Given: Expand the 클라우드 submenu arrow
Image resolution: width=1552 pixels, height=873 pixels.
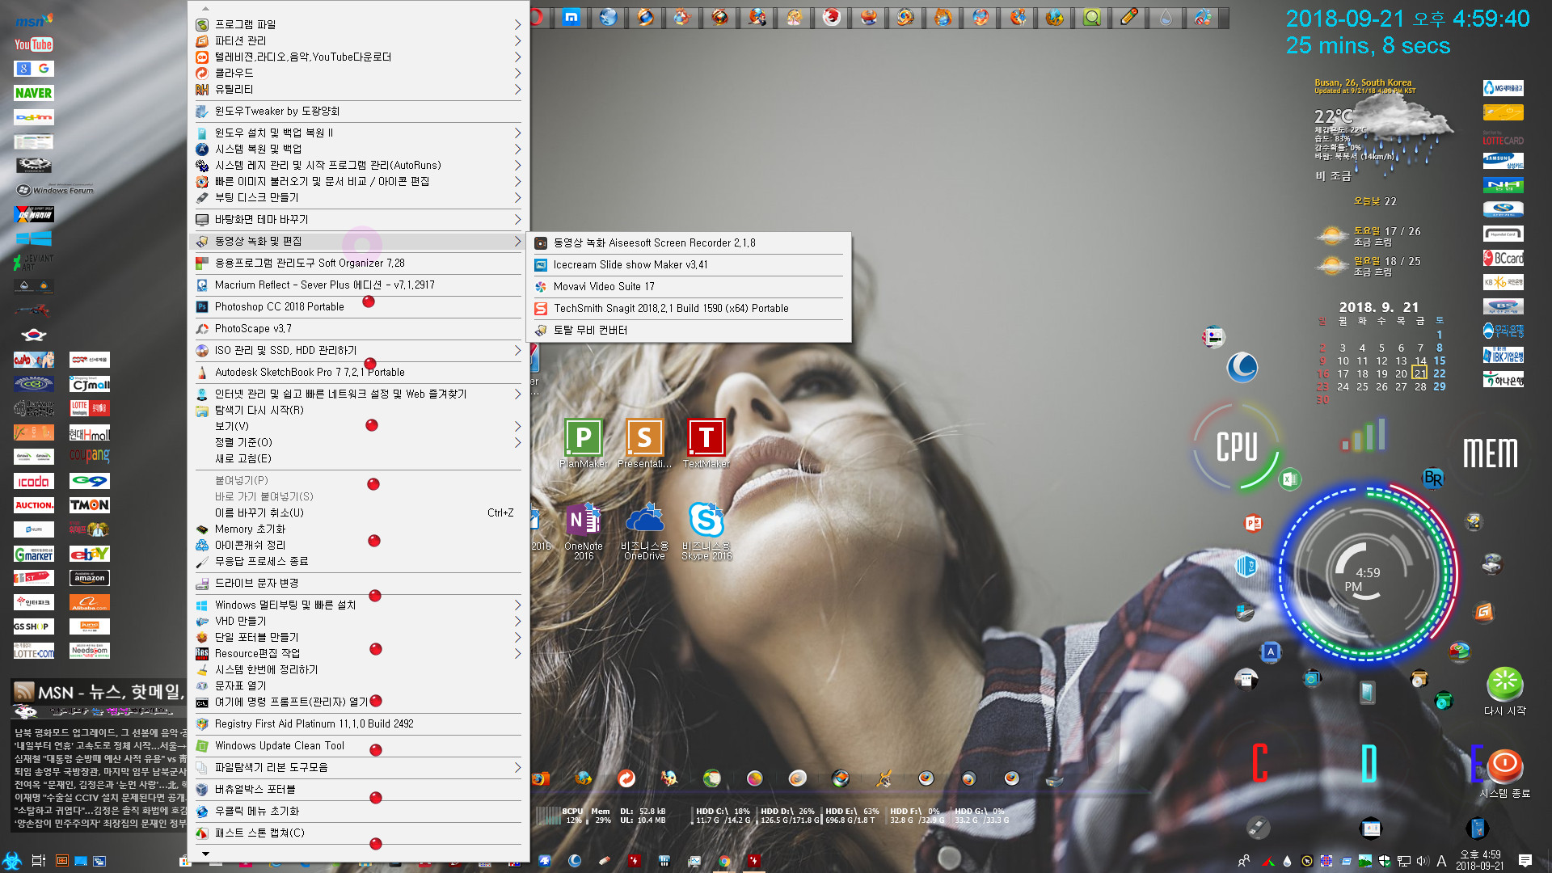Looking at the screenshot, I should (517, 73).
